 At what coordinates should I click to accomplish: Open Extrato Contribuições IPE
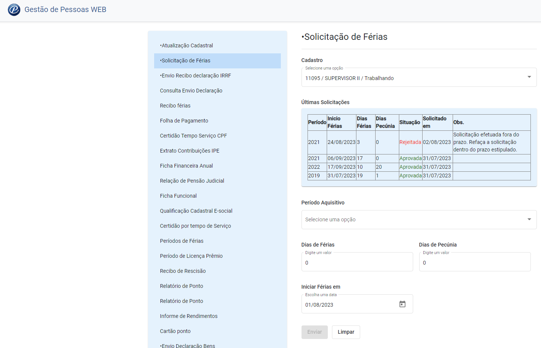(x=217, y=151)
